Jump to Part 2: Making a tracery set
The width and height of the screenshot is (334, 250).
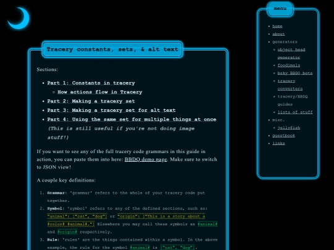pyautogui.click(x=91, y=101)
